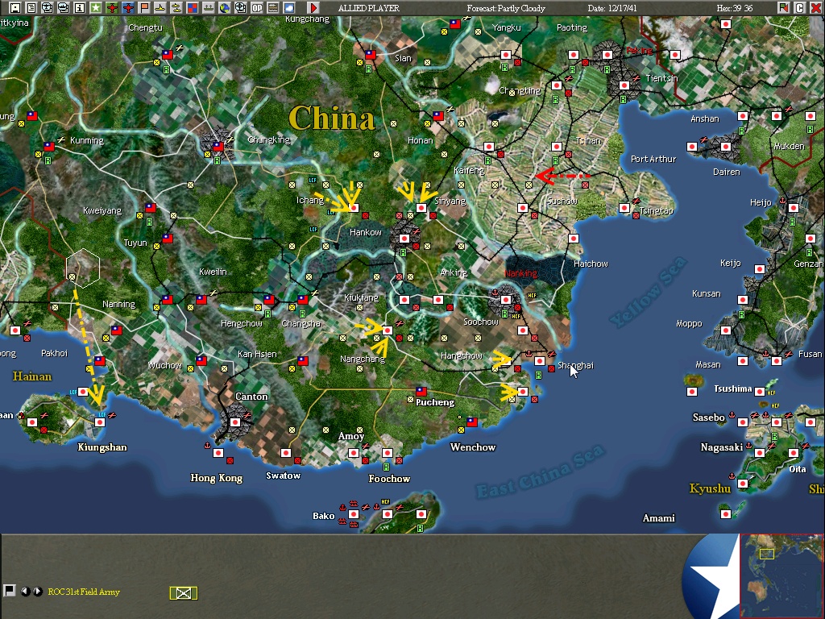Click the double yellow ships icon

(x=176, y=8)
